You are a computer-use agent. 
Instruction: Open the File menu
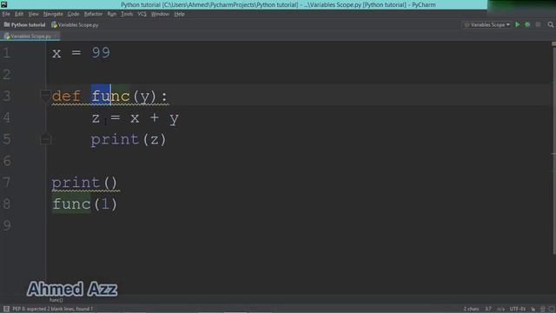coord(6,14)
